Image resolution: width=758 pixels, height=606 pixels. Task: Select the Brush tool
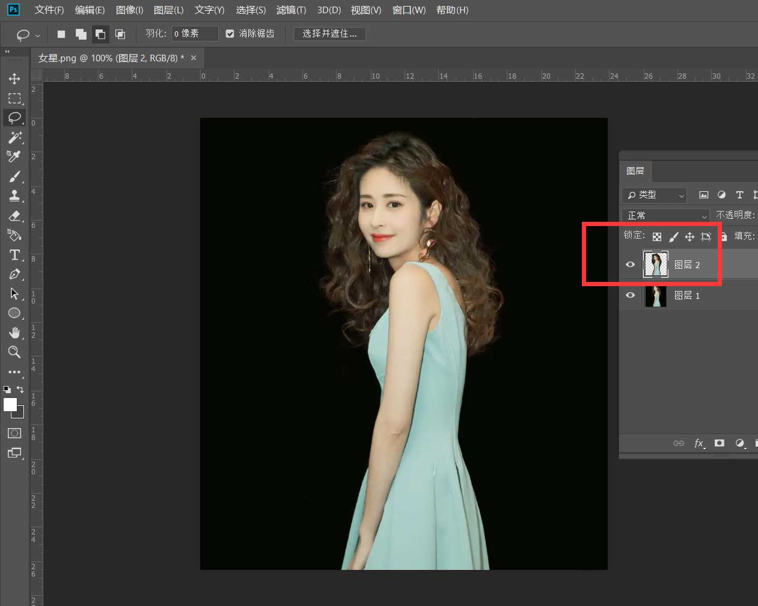tap(14, 176)
